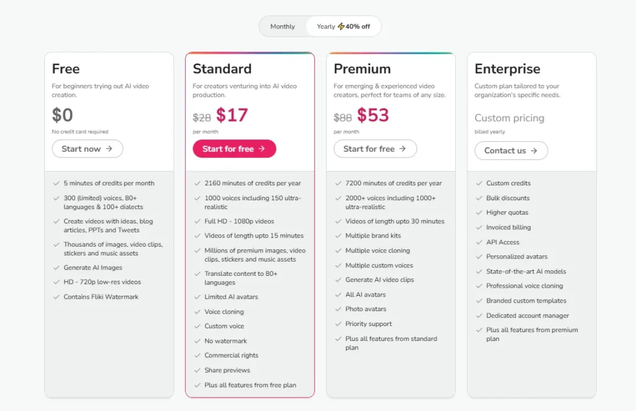Viewport: 636px width, 411px height.
Task: Click checkmark beside Generate AI Images
Action: tap(57, 268)
